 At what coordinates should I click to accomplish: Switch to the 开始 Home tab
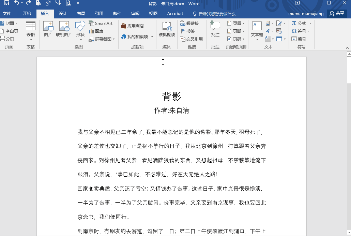(x=27, y=14)
